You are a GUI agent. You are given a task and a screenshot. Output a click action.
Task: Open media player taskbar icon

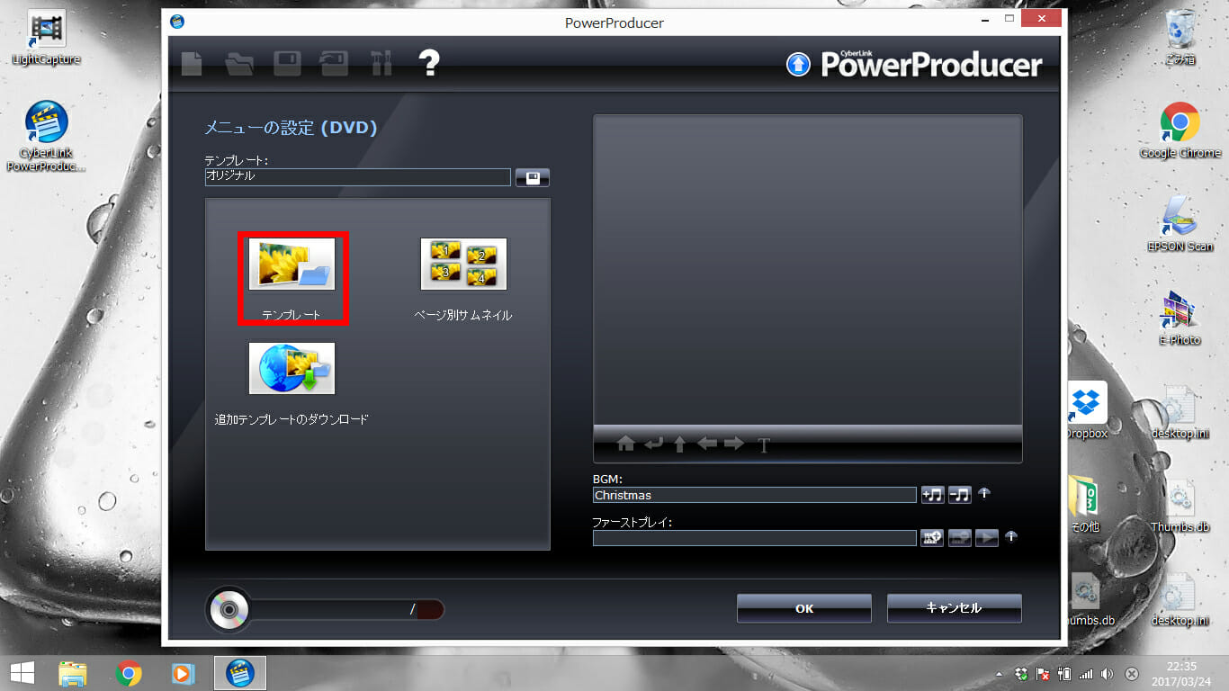click(183, 673)
